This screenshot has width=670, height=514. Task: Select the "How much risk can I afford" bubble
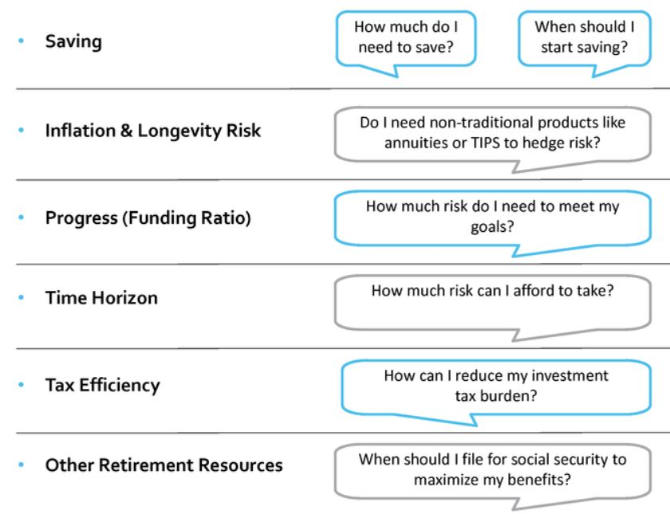492,297
